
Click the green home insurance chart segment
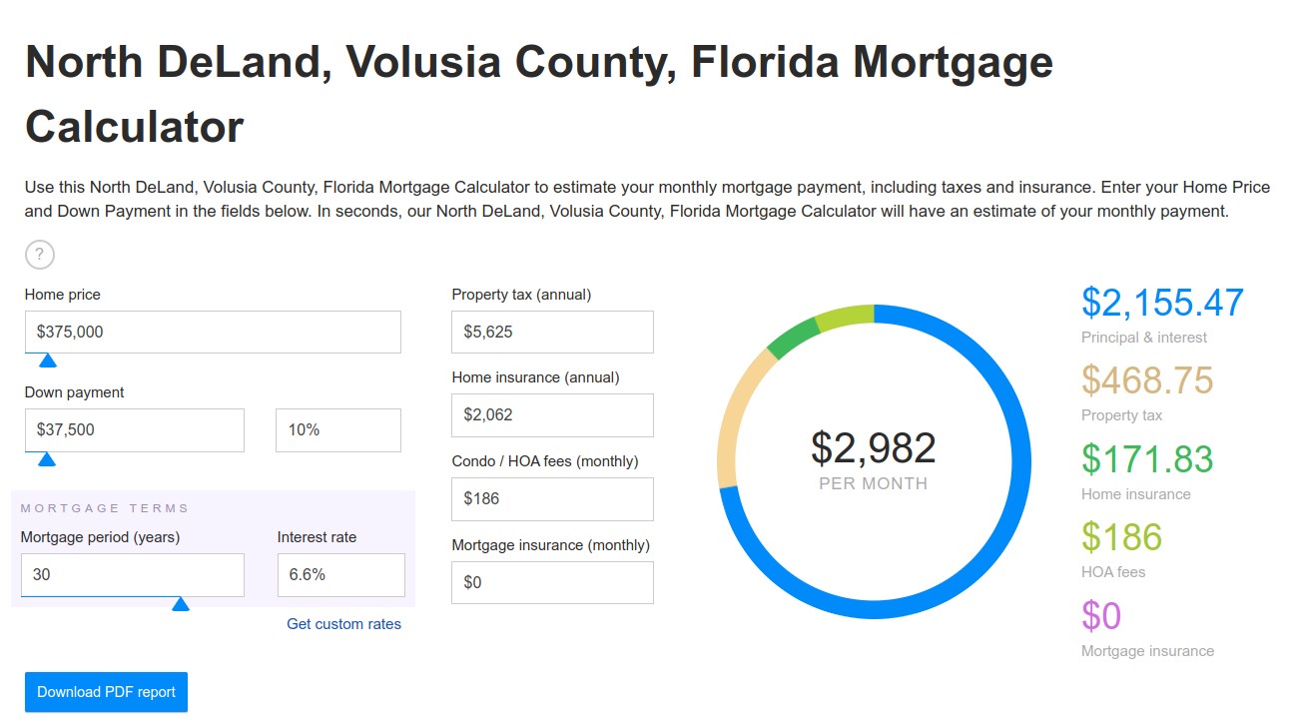click(793, 339)
